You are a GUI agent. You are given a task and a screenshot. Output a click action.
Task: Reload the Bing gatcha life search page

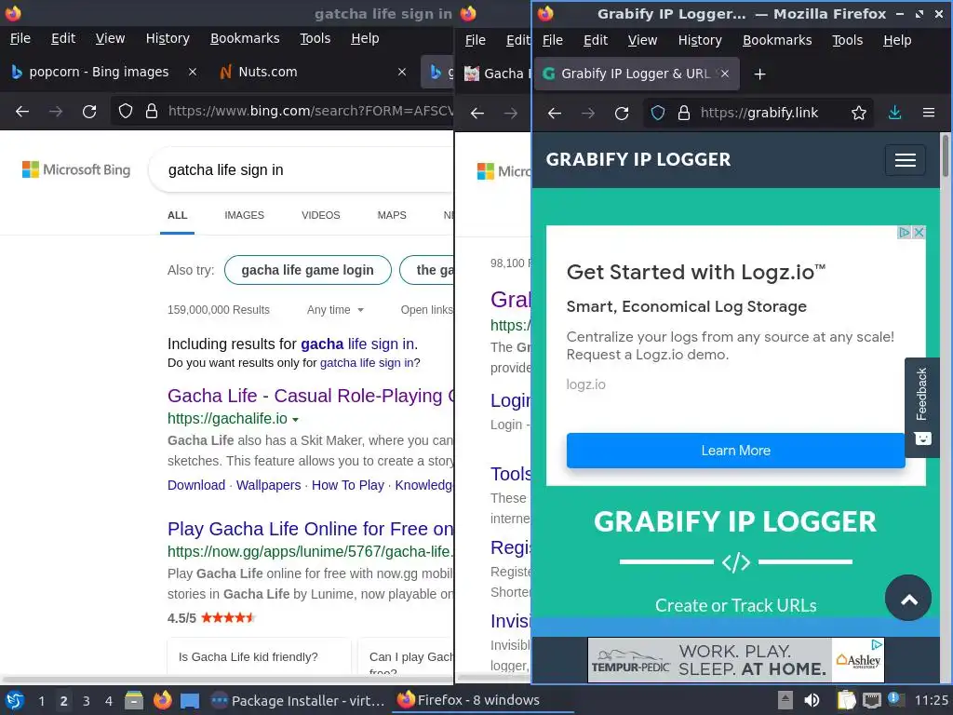pyautogui.click(x=89, y=112)
